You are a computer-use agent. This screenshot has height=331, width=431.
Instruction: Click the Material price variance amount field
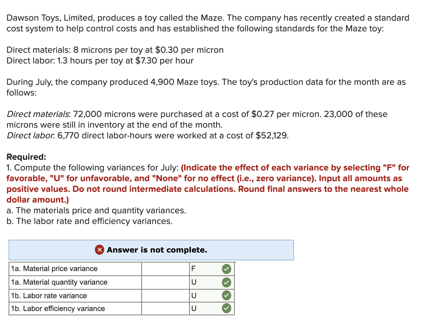coord(165,269)
